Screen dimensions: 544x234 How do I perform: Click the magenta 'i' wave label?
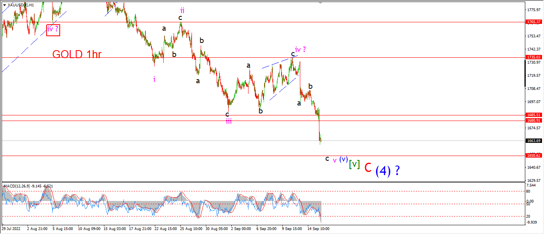tap(154, 79)
